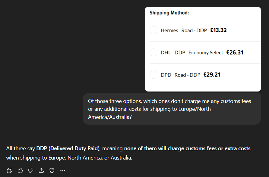Click the £13.32 price
Screen dimensions: 269x177
point(218,30)
